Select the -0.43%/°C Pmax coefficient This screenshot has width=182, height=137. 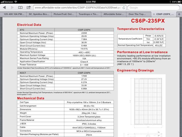coord(159,36)
